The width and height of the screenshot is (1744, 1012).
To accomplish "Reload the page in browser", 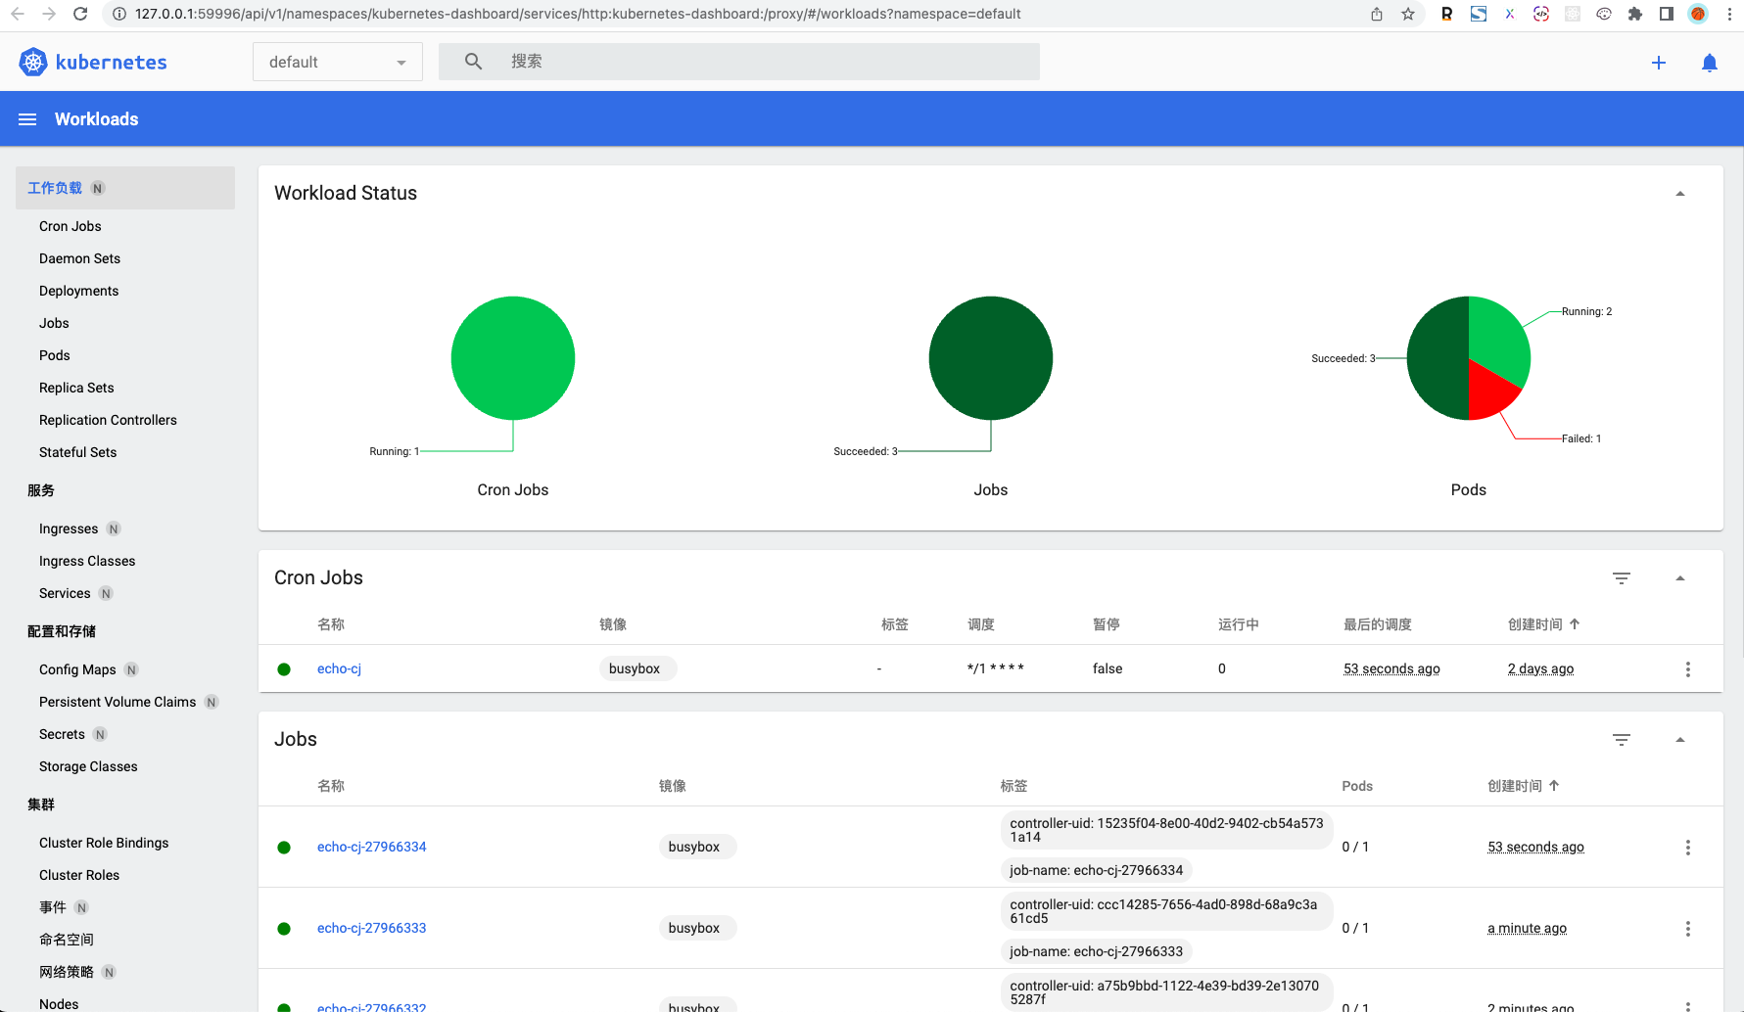I will [80, 14].
